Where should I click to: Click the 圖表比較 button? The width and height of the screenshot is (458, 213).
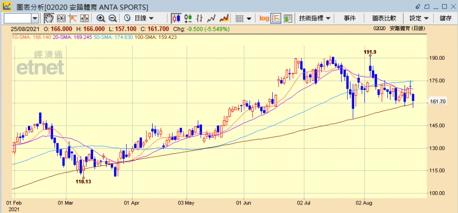pos(384,18)
